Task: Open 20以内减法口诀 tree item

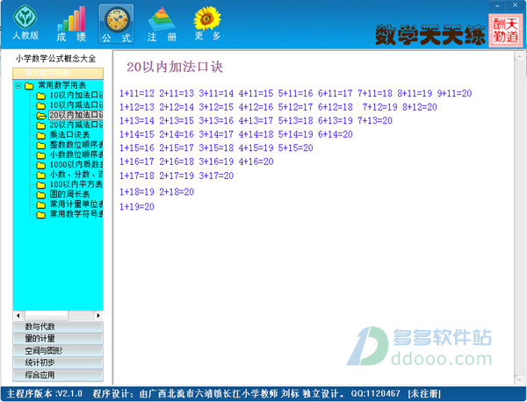Action: point(76,126)
